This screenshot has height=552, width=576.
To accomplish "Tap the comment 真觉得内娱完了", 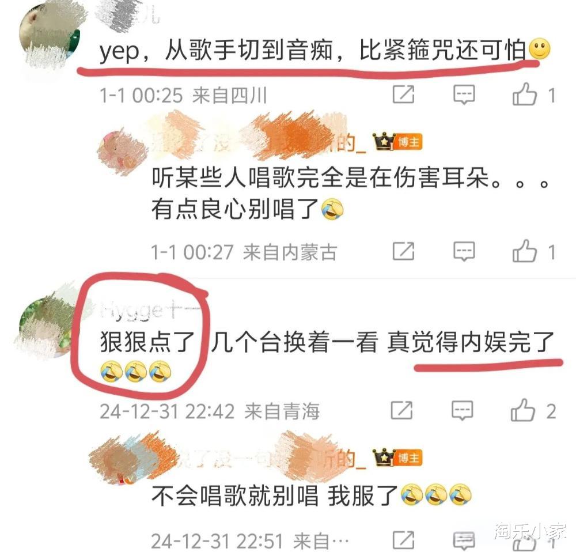I will click(470, 342).
